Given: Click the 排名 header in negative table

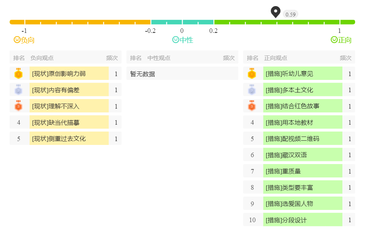Looking at the screenshot, I should click(x=19, y=58).
